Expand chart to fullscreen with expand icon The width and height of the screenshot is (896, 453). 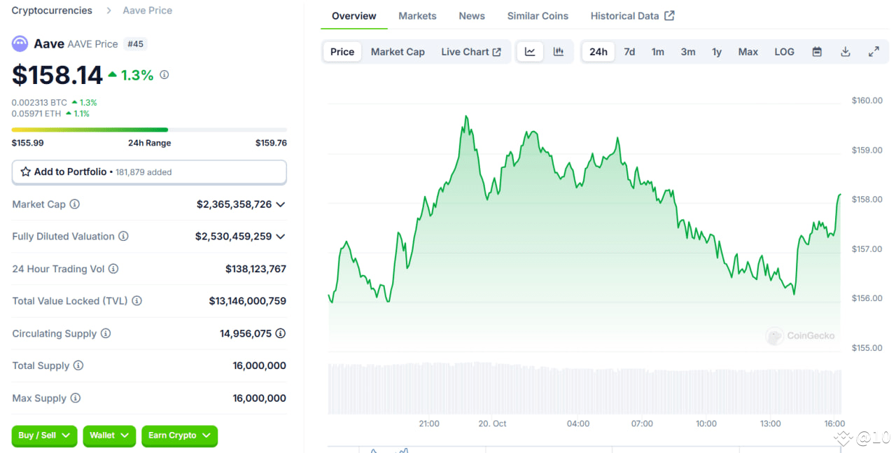[x=874, y=50]
